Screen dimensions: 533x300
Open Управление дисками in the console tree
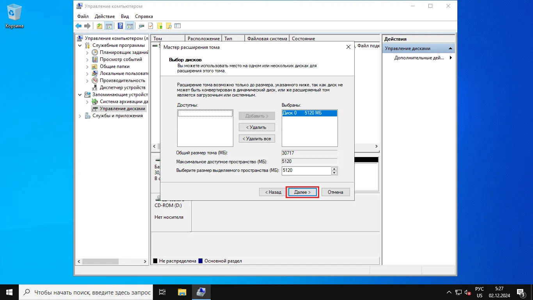click(x=122, y=108)
